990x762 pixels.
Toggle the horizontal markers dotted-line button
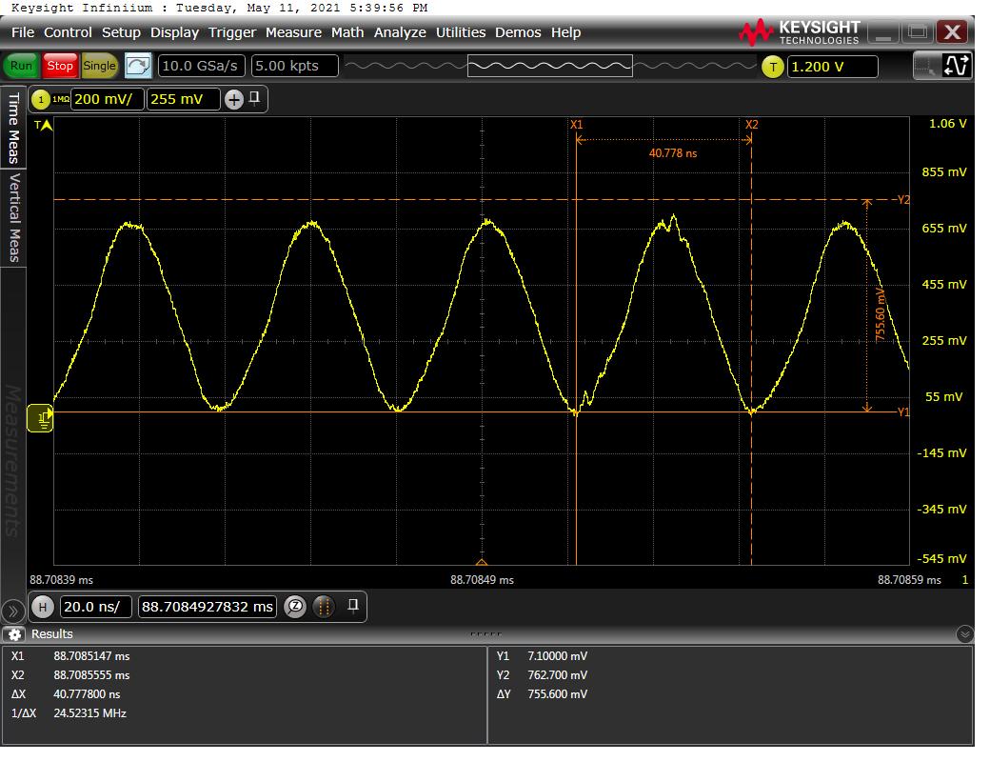(323, 607)
